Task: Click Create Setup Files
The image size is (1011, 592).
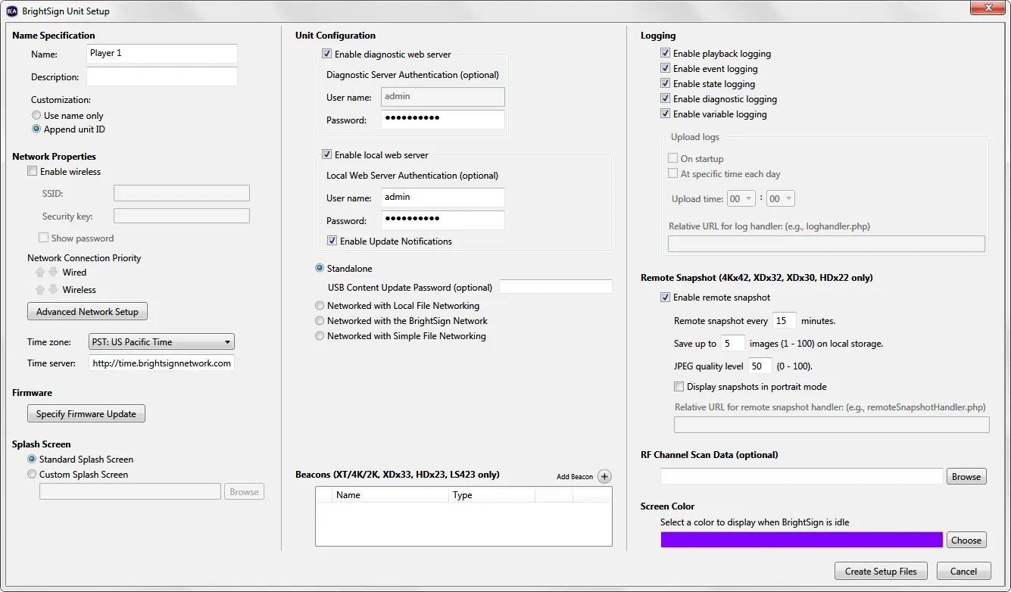Action: pyautogui.click(x=881, y=572)
